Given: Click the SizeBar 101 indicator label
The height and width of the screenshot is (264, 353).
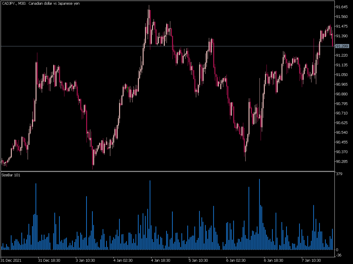Looking at the screenshot, I should (x=11, y=175).
